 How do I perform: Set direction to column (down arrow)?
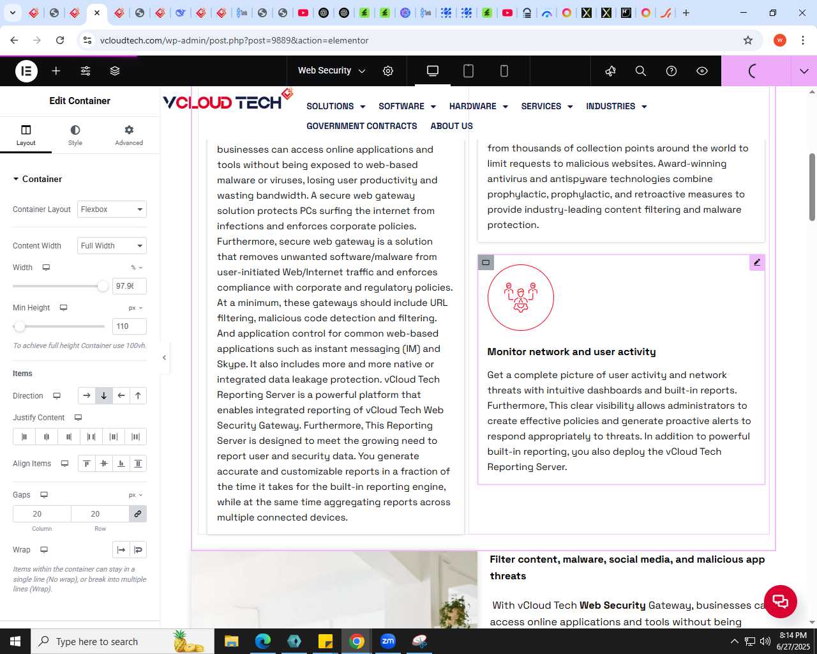104,396
